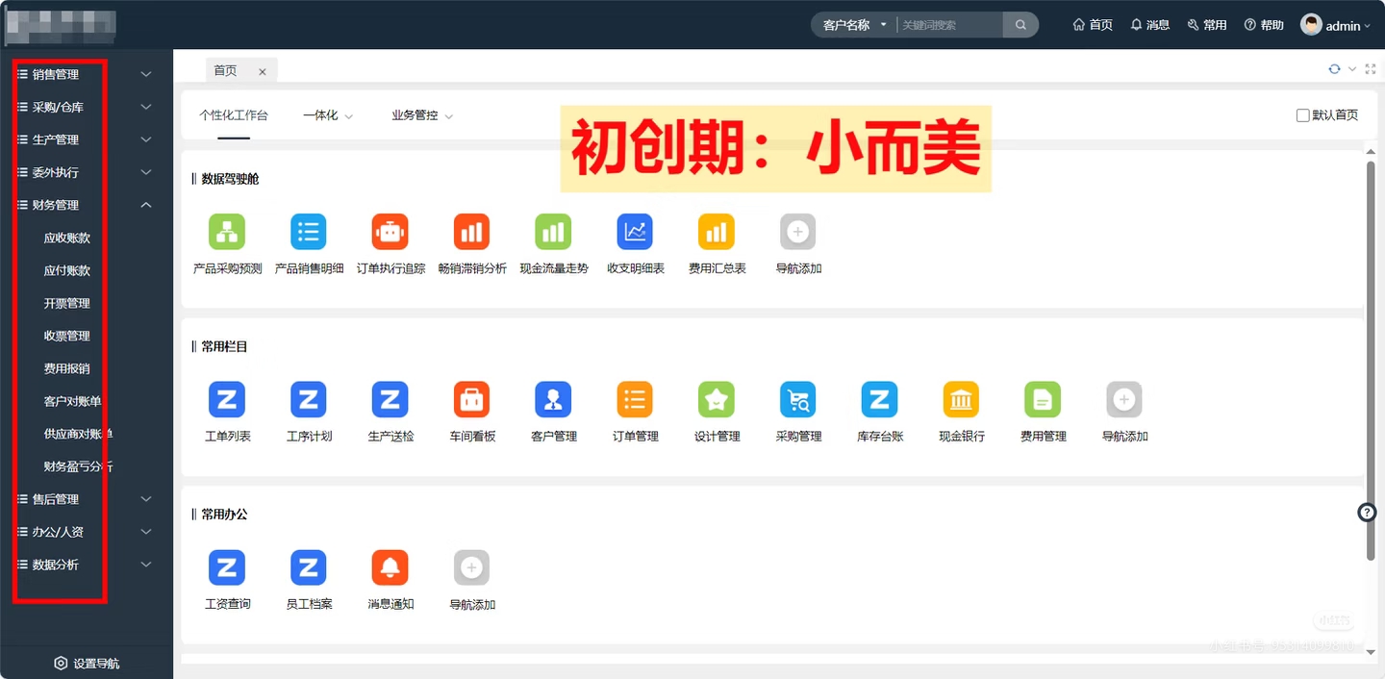Open the 工单列表 icon
1385x679 pixels.
tap(227, 399)
